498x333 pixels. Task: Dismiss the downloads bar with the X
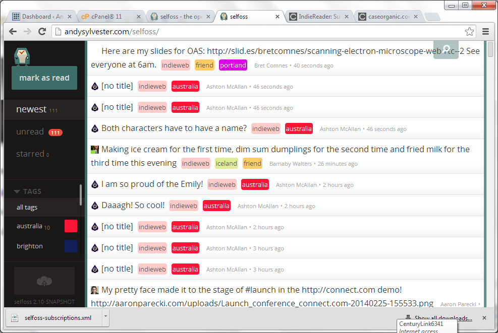pyautogui.click(x=484, y=318)
